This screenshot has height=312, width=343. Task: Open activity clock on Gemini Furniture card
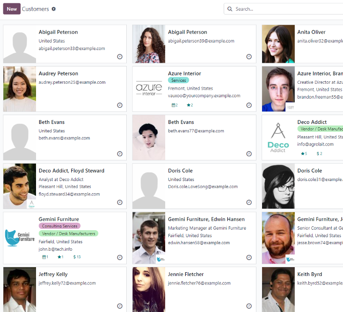pyautogui.click(x=120, y=257)
